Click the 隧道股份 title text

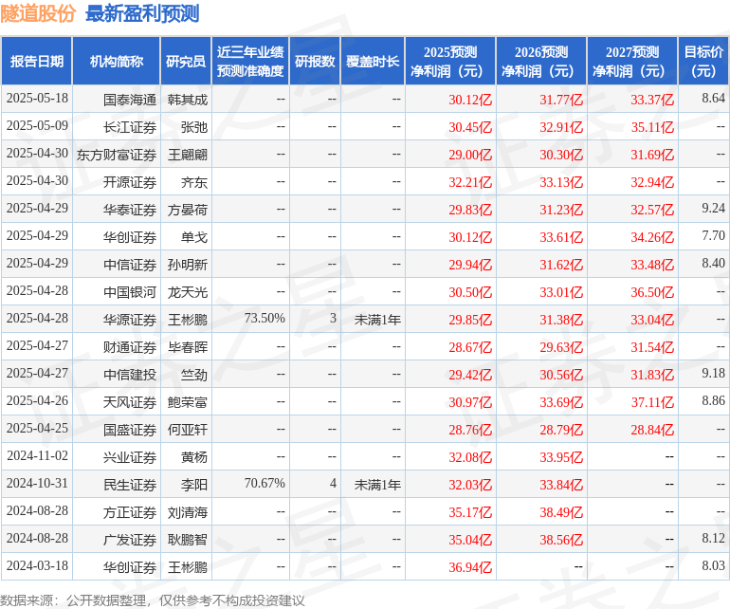pyautogui.click(x=38, y=13)
